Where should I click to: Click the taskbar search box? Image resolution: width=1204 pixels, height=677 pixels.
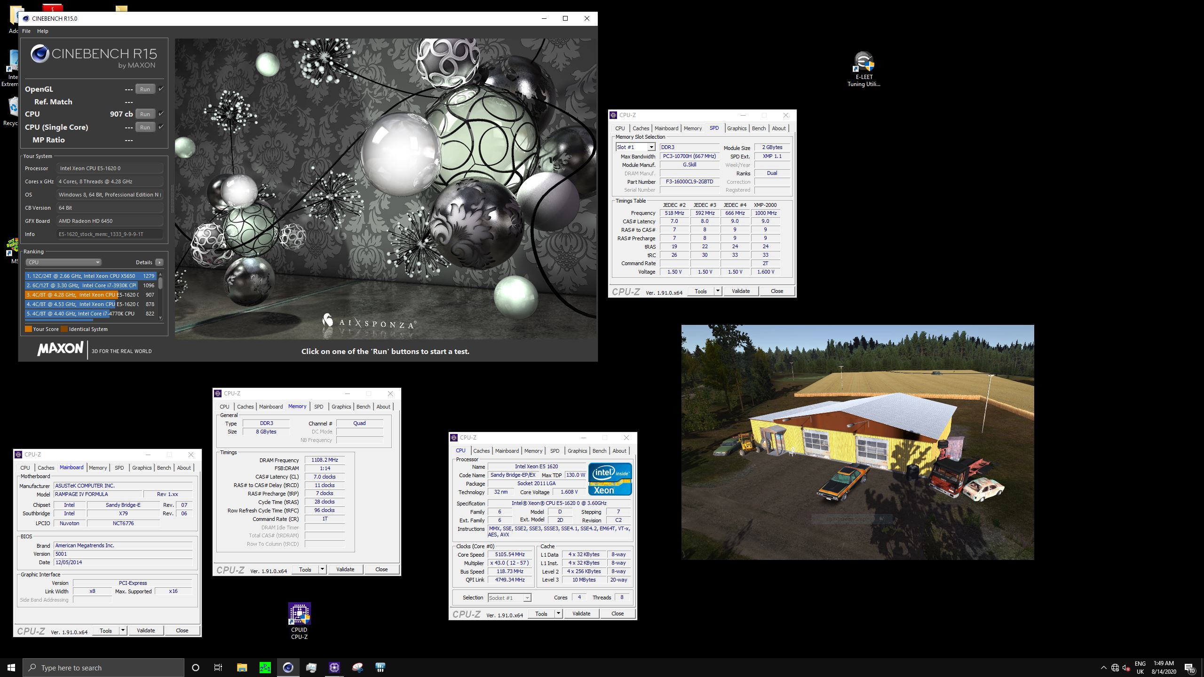point(103,668)
